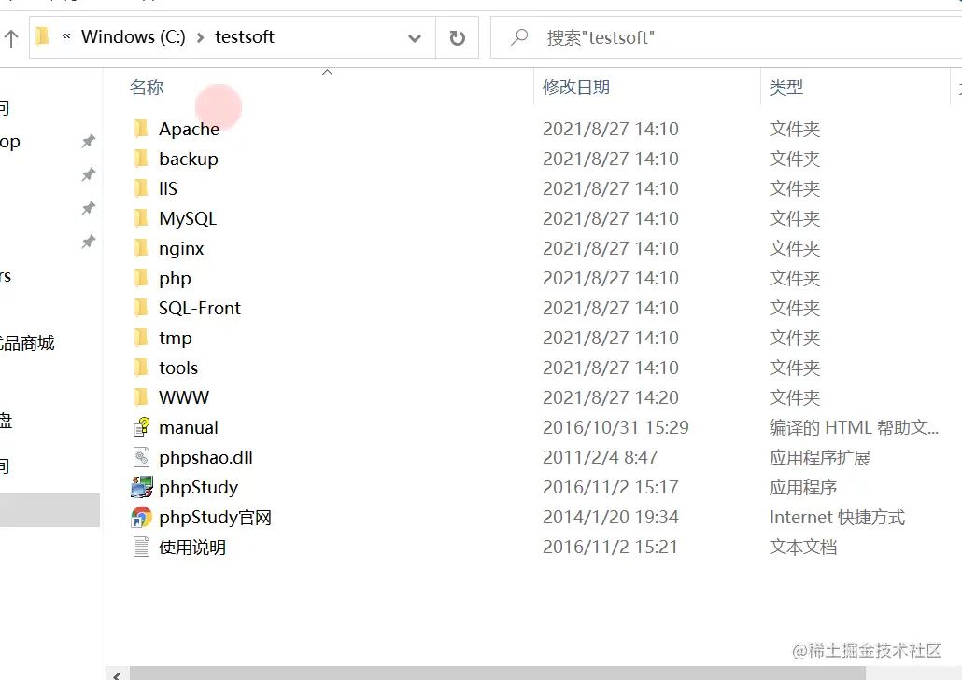The height and width of the screenshot is (680, 962).
Task: Select the tmp folder icon
Action: pos(140,338)
